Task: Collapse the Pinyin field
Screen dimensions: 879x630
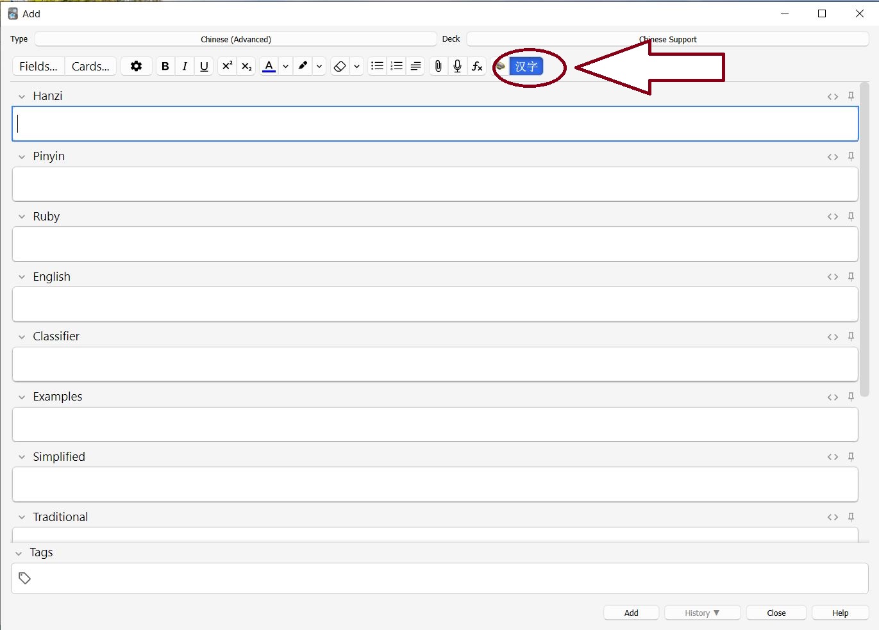Action: (22, 156)
